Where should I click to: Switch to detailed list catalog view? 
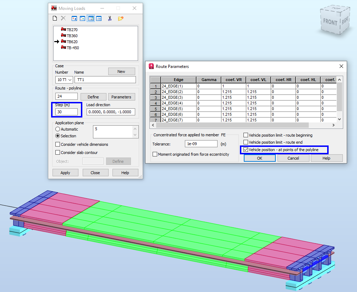point(99,18)
